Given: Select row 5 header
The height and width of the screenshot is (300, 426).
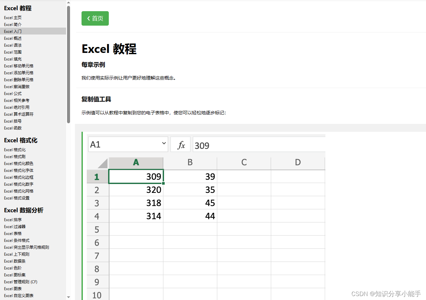Looking at the screenshot, I should point(98,229).
